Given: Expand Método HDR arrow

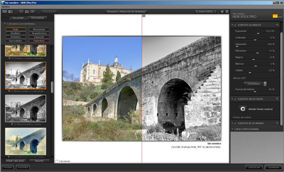Looking at the screenshot, I should tap(276, 78).
